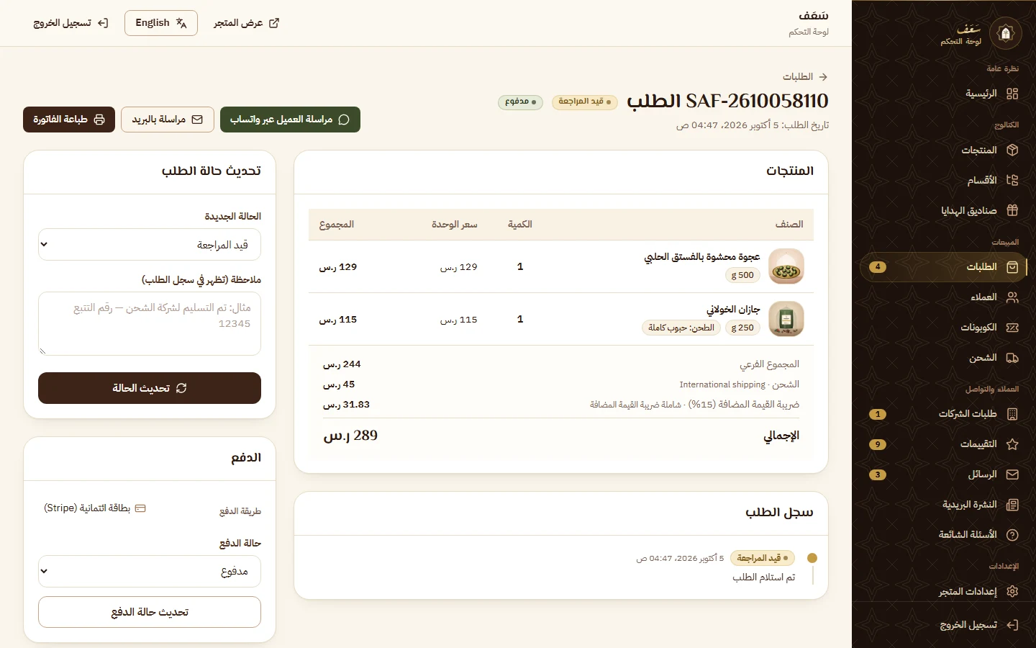Select the 3 badge on the sidebar الرسائل row
Viewport: 1036px width, 648px height.
pyautogui.click(x=877, y=474)
